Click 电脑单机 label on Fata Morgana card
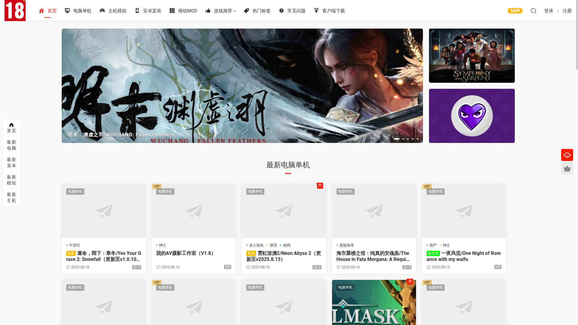Viewport: 578px width, 325px height. click(345, 191)
